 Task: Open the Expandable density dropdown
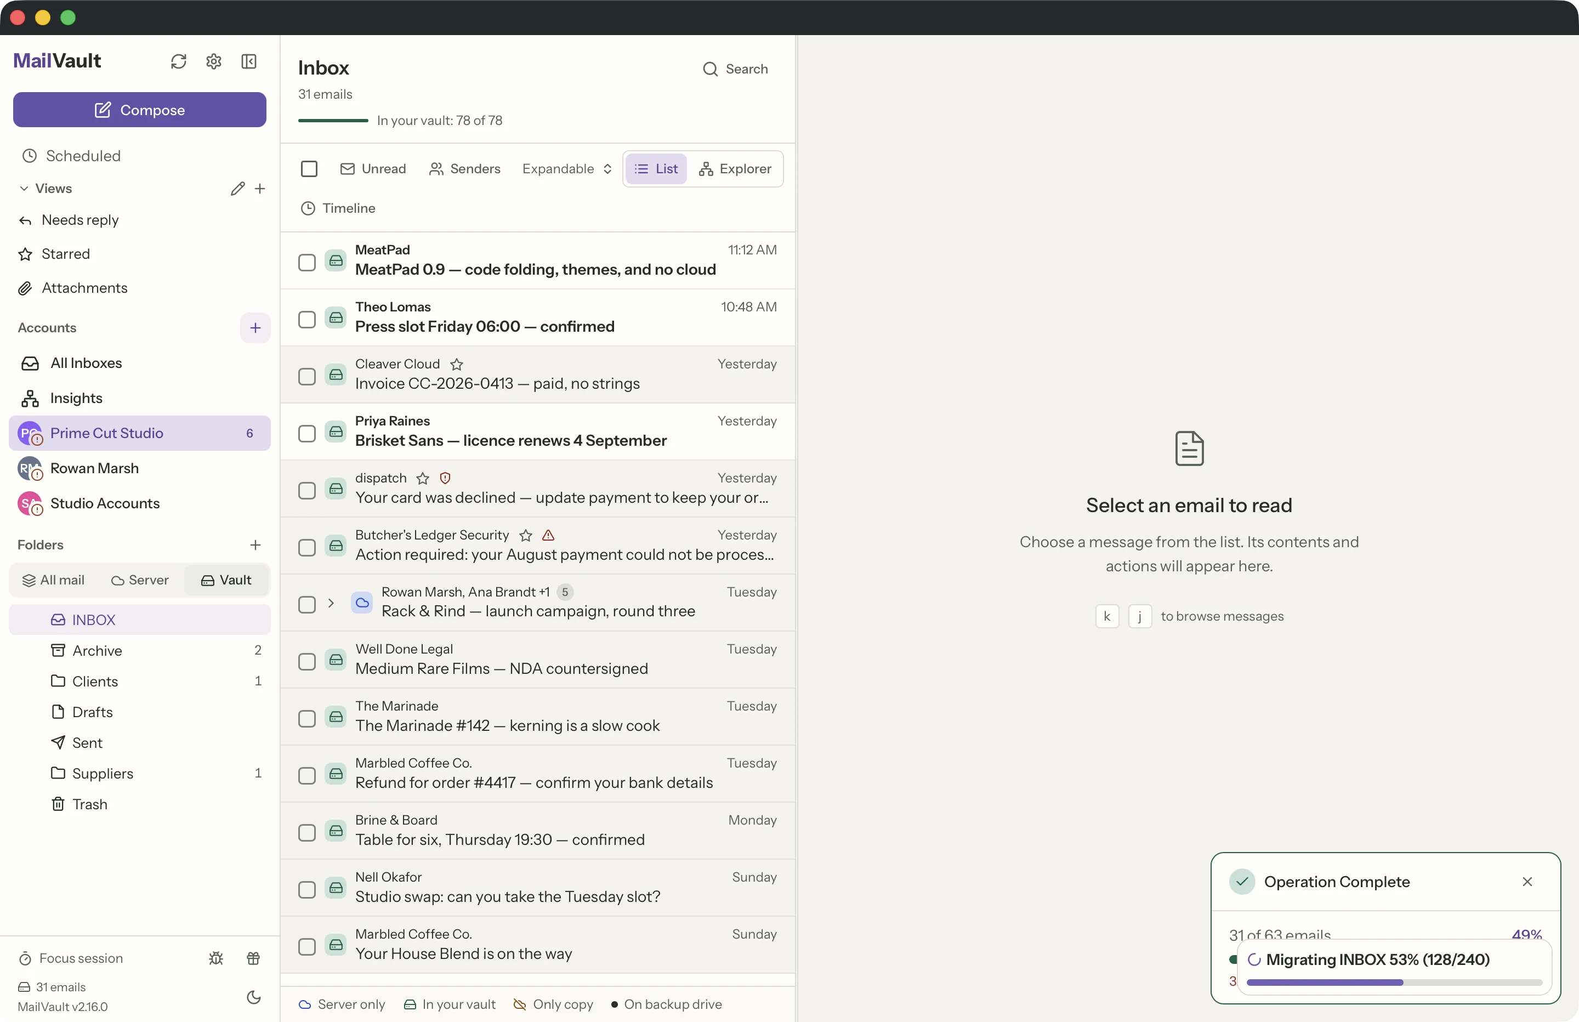pyautogui.click(x=567, y=168)
